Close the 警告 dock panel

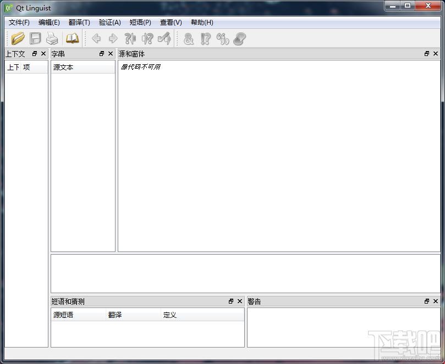[436, 301]
